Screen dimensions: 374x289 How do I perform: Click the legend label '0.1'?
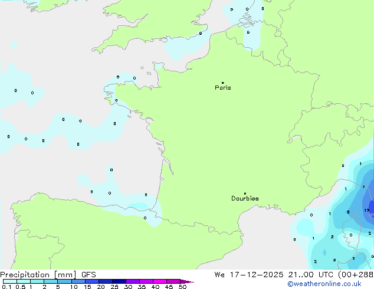point(6,287)
